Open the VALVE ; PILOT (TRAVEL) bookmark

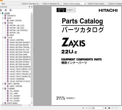point(19,72)
